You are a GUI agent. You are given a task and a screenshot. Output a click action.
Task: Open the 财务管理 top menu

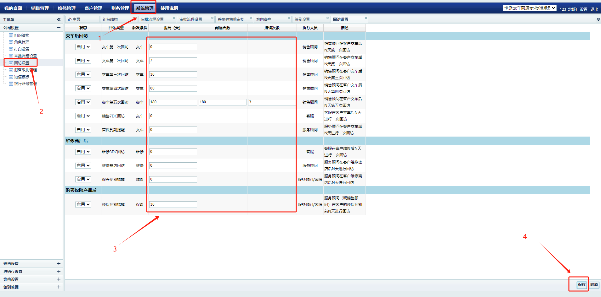[x=120, y=8]
